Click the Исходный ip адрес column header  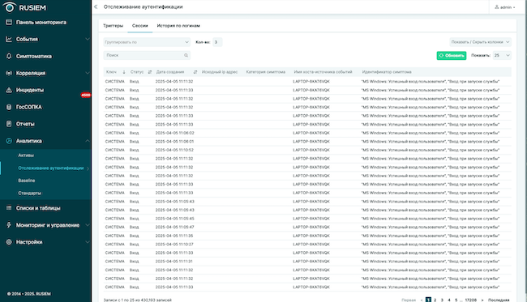pos(220,72)
